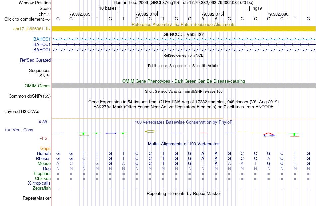Click the 'X_tropicalis' species row label
The width and height of the screenshot is (316, 206).
click(39, 183)
